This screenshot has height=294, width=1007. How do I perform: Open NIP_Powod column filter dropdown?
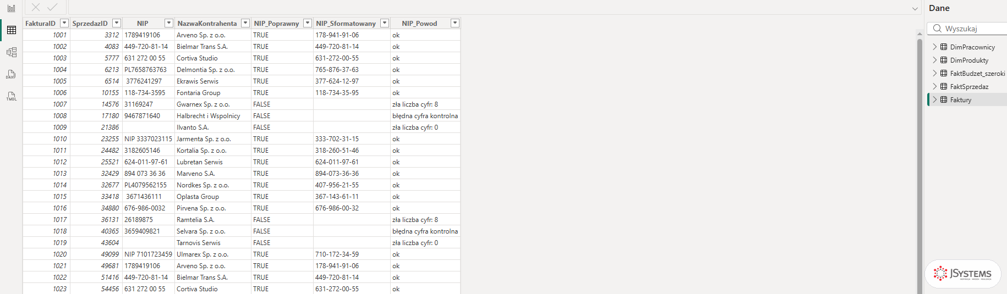455,23
